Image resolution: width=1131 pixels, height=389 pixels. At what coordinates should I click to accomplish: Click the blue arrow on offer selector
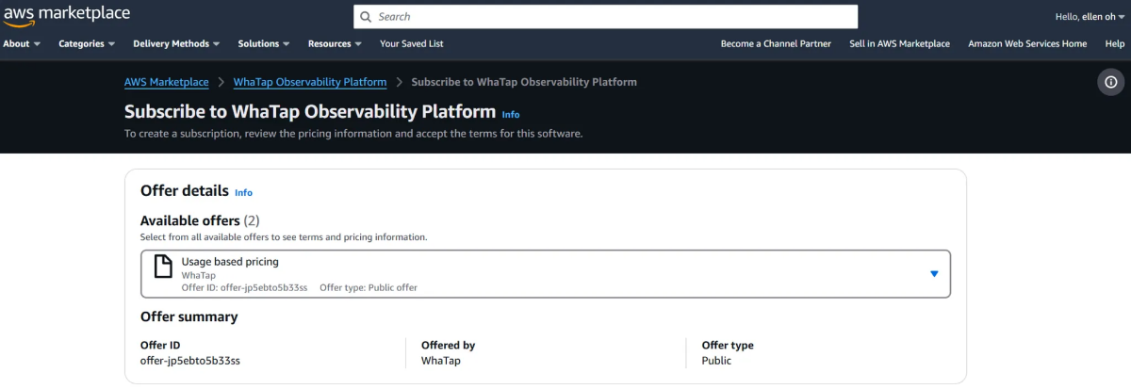(x=934, y=274)
